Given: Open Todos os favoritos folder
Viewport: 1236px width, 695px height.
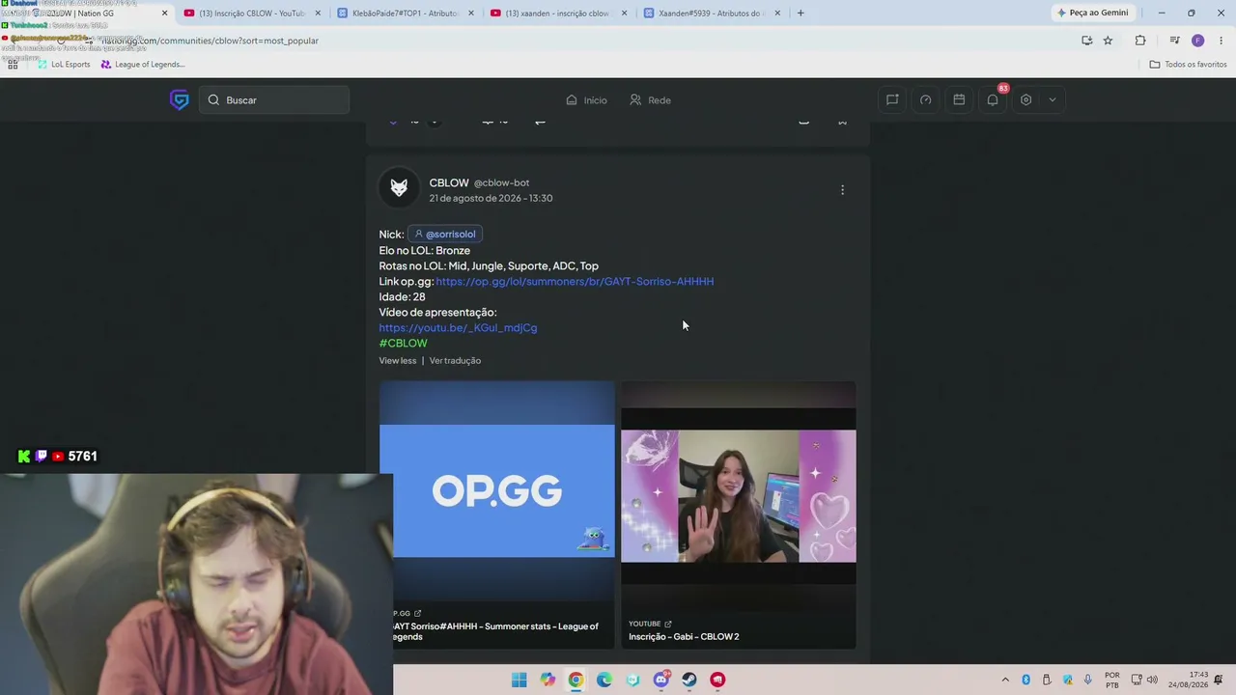Looking at the screenshot, I should pos(1188,65).
